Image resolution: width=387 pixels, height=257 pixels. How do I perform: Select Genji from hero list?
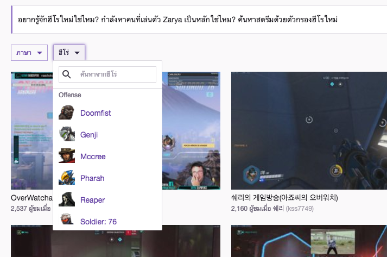tap(89, 135)
